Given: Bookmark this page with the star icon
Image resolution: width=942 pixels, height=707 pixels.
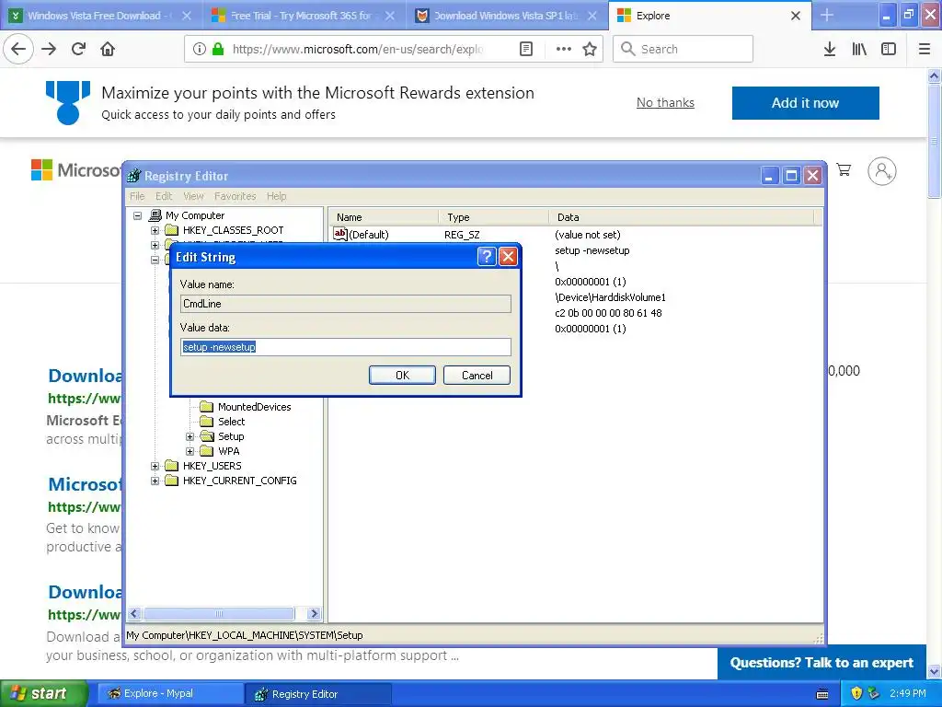Looking at the screenshot, I should 590,49.
